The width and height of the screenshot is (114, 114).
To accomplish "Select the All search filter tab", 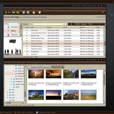I will coord(71,24).
